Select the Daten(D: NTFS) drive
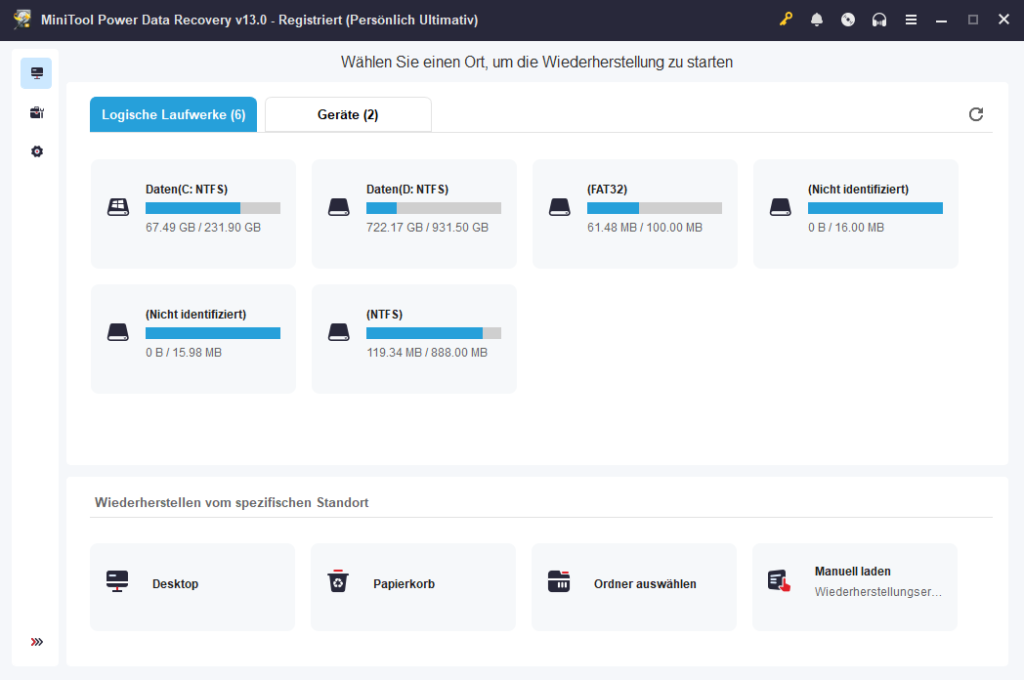 coord(414,214)
